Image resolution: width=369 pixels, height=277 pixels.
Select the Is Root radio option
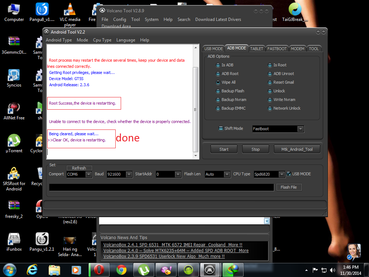[x=270, y=65]
